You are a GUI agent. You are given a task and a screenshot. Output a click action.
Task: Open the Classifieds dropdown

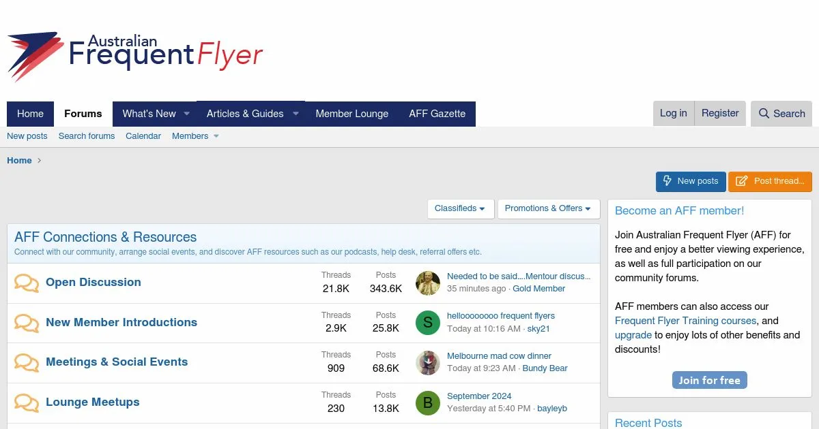pos(461,208)
